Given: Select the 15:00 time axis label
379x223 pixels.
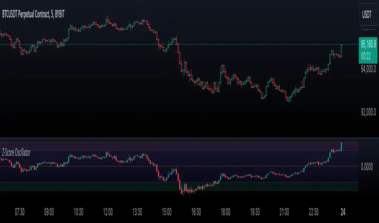Looking at the screenshot, I should tap(167, 211).
